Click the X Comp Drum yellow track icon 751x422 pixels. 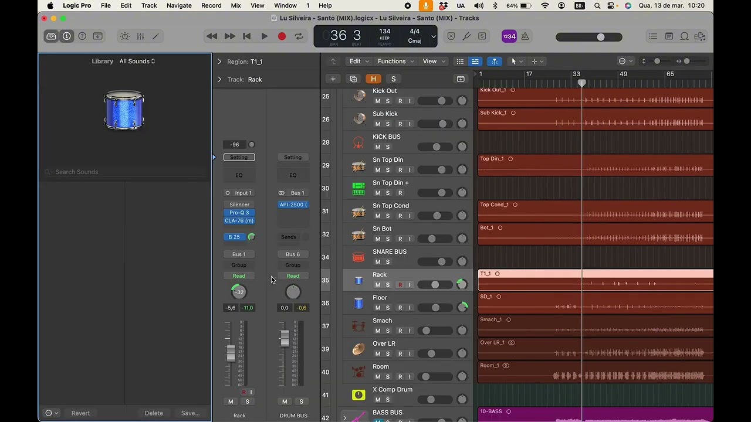click(358, 395)
